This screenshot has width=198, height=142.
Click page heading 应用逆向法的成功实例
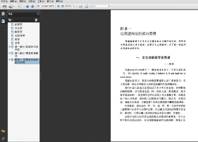pos(138,34)
